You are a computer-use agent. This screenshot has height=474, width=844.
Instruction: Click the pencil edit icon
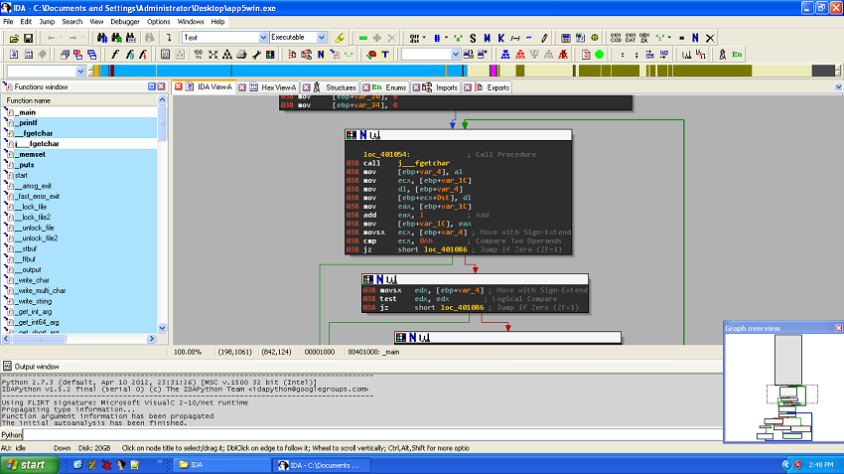544,38
